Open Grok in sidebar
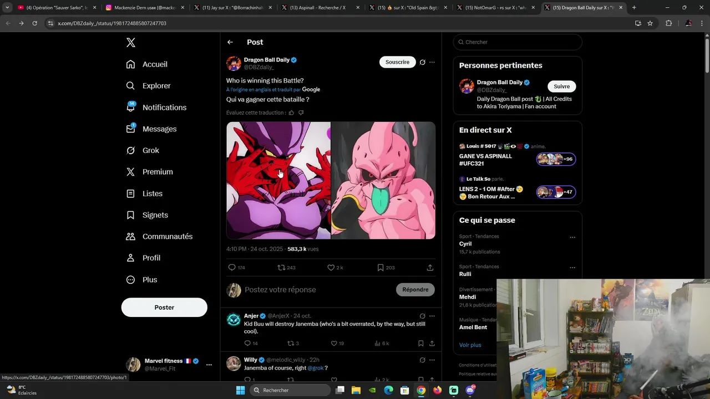This screenshot has height=399, width=710. [x=143, y=151]
